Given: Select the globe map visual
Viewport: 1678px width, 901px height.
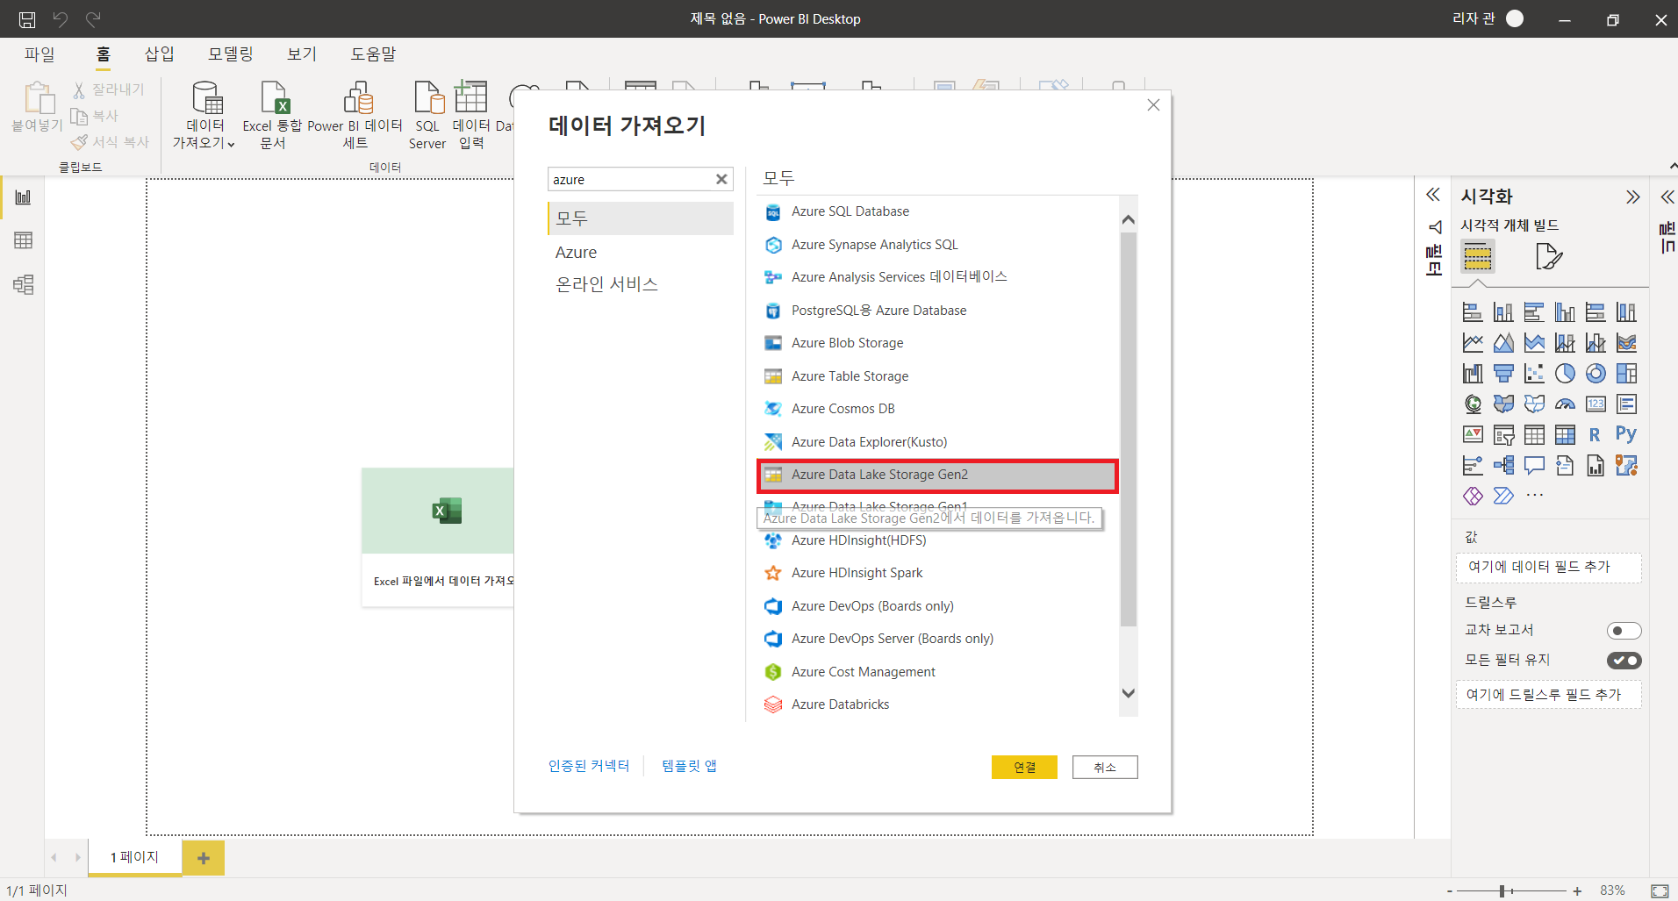Looking at the screenshot, I should click(x=1473, y=404).
